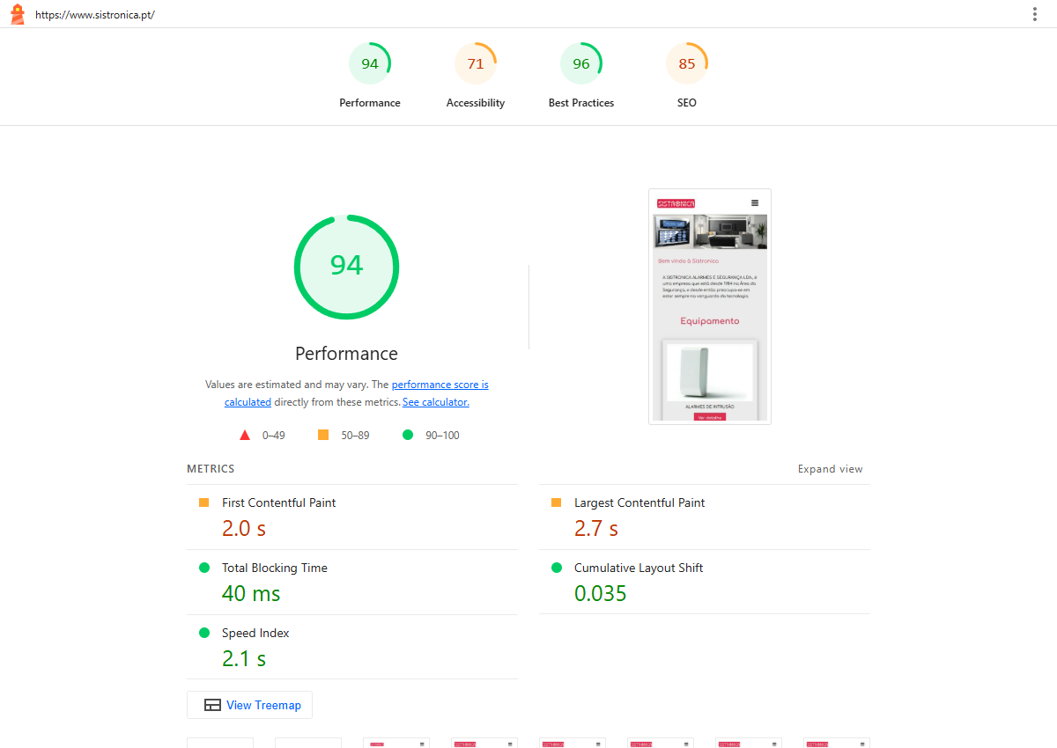
Task: Click the green circle 90–100 legend icon
Action: point(408,435)
